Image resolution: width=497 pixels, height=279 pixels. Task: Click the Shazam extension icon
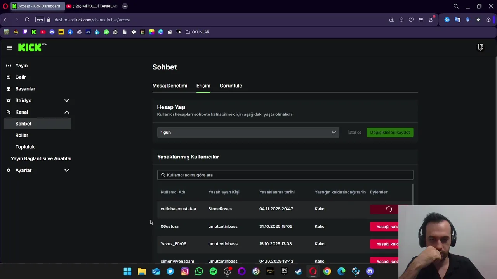tap(447, 20)
